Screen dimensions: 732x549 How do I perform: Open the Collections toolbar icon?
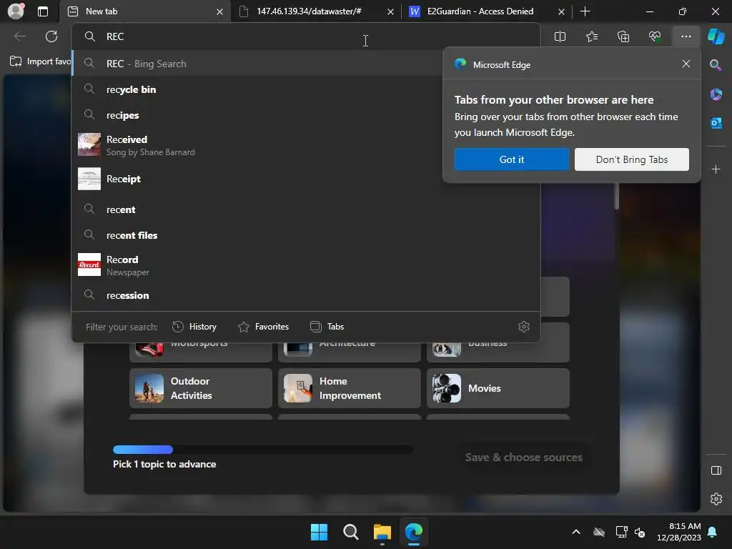click(623, 36)
